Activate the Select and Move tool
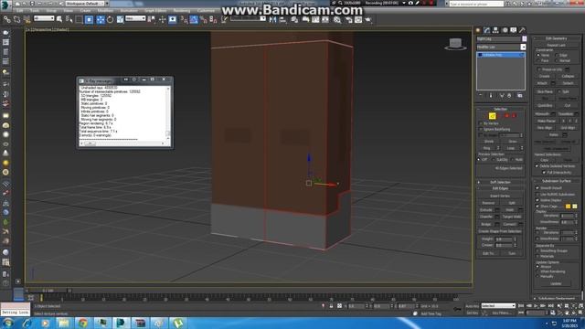 (101, 19)
